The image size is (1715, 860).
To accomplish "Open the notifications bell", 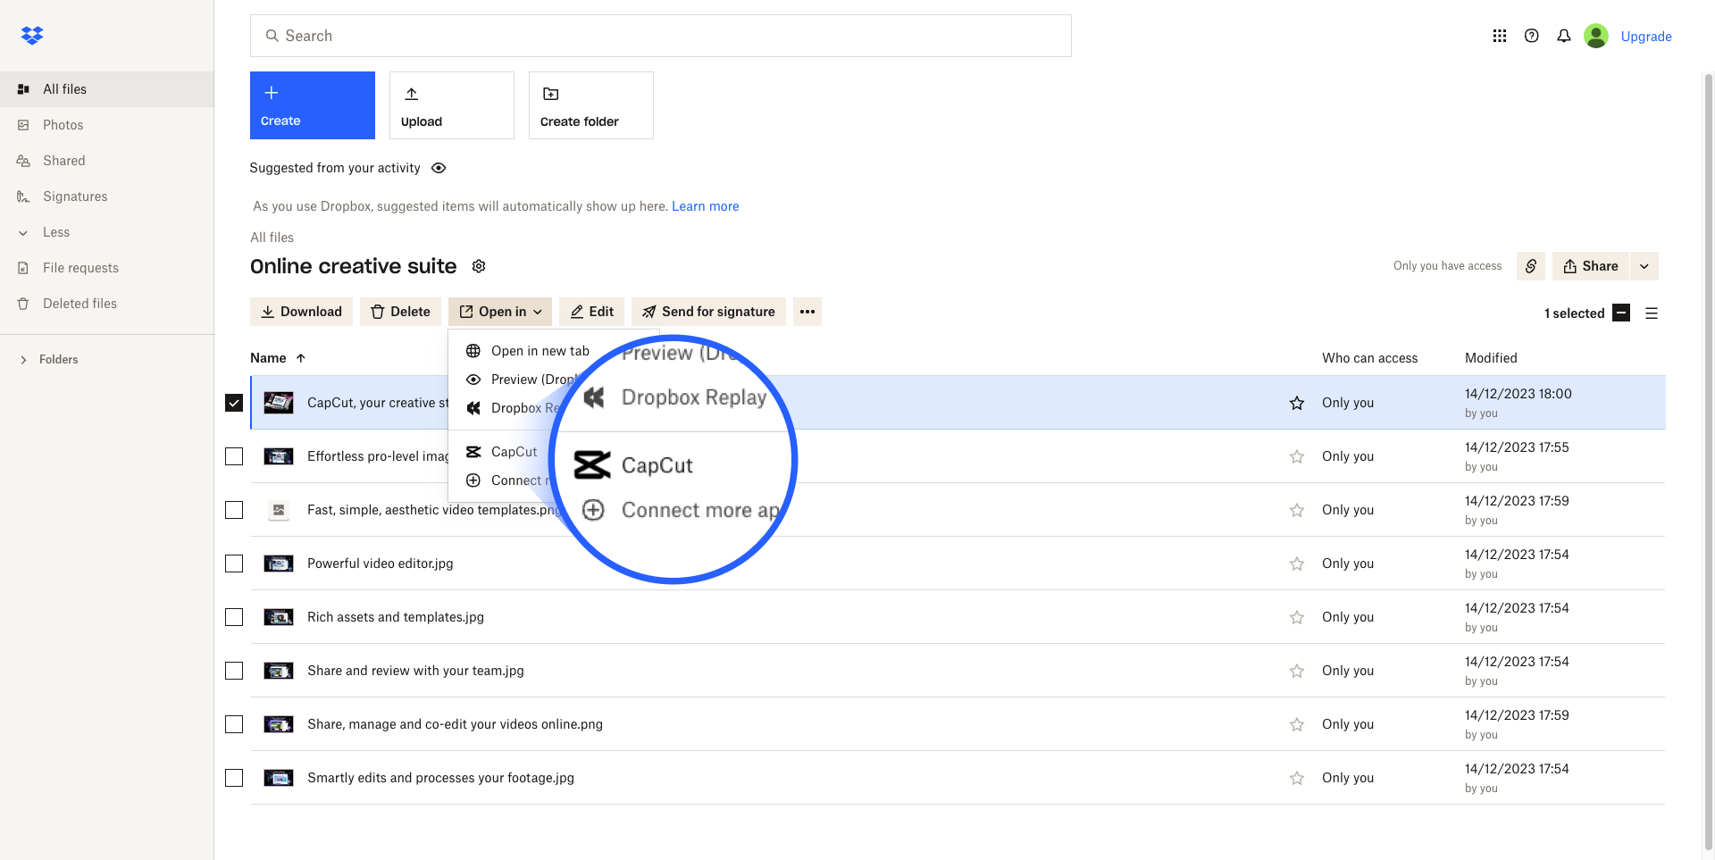I will click(x=1563, y=36).
